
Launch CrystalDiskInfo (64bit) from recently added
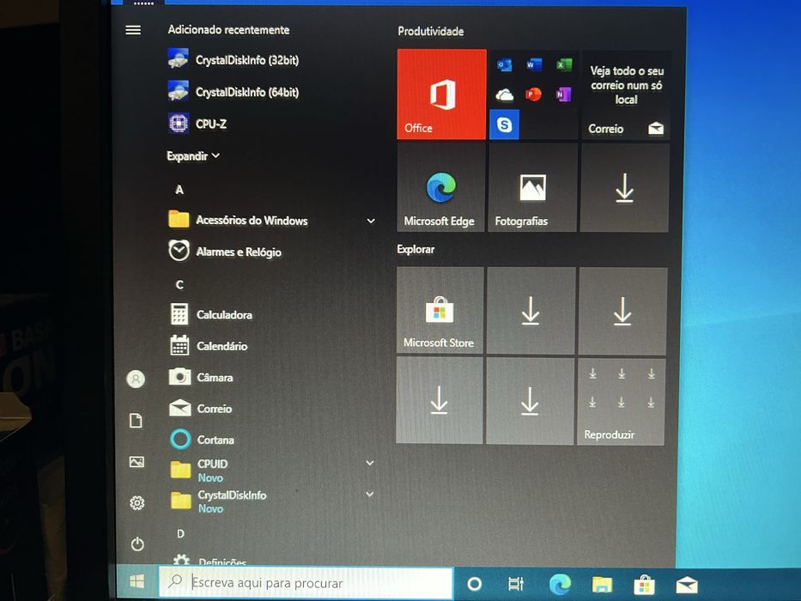pos(234,92)
